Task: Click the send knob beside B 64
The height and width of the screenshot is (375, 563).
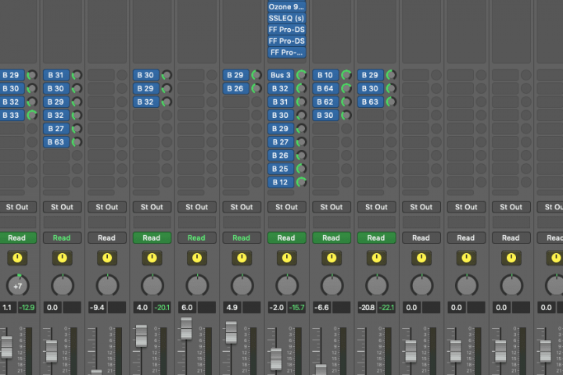Action: coord(346,88)
